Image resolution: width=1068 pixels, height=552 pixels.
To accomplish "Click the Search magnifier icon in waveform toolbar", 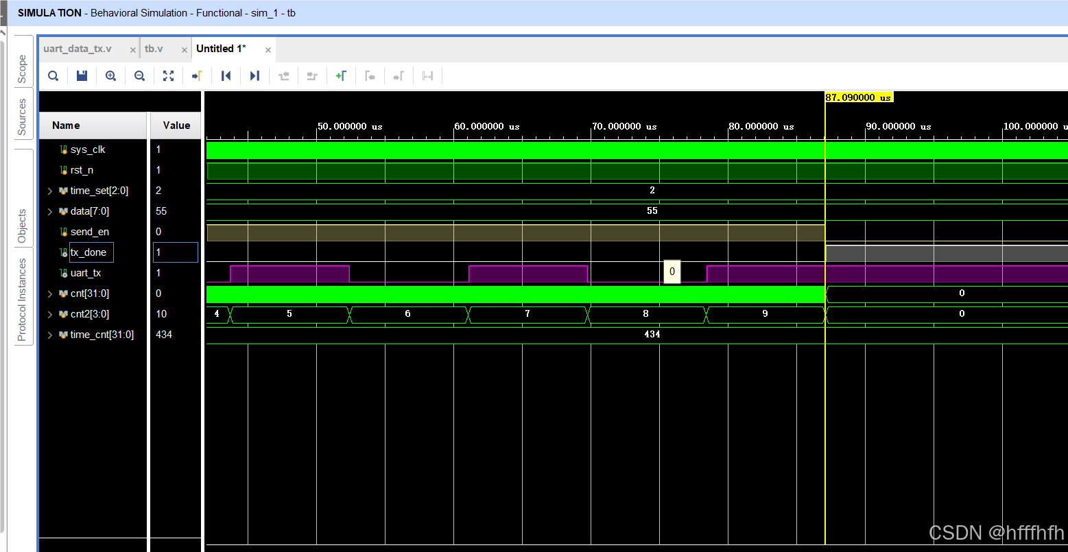I will pos(54,75).
